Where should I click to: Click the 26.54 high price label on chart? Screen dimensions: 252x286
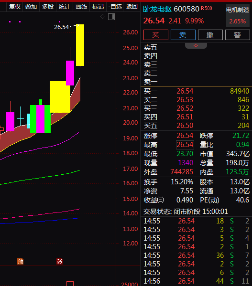61,27
